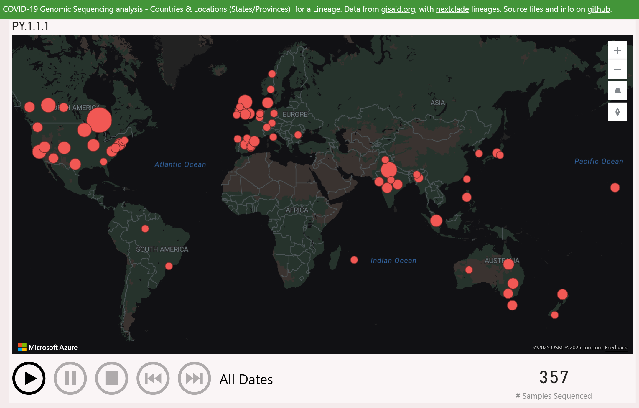
Task: Click the map pitch control icon
Action: (x=617, y=91)
